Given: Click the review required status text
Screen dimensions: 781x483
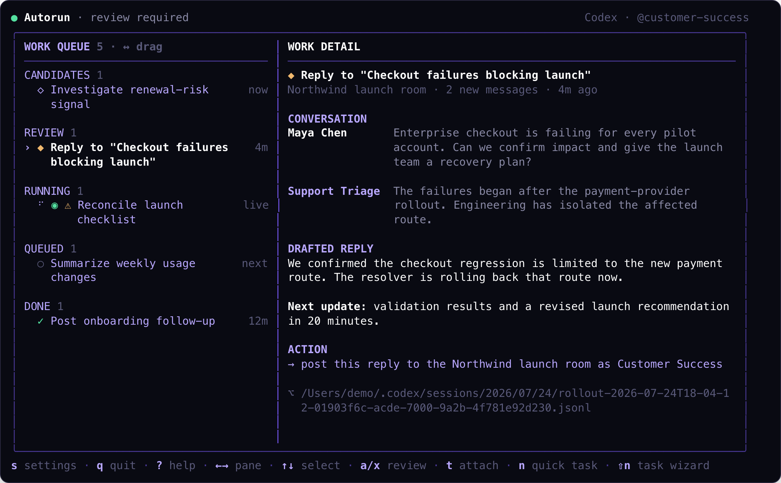Looking at the screenshot, I should (139, 18).
